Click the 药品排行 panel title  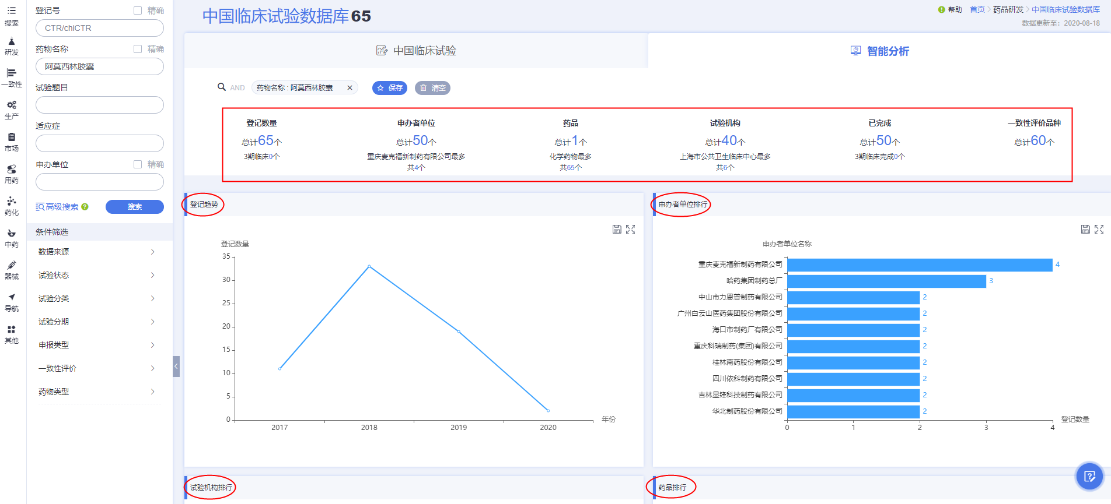(x=672, y=488)
